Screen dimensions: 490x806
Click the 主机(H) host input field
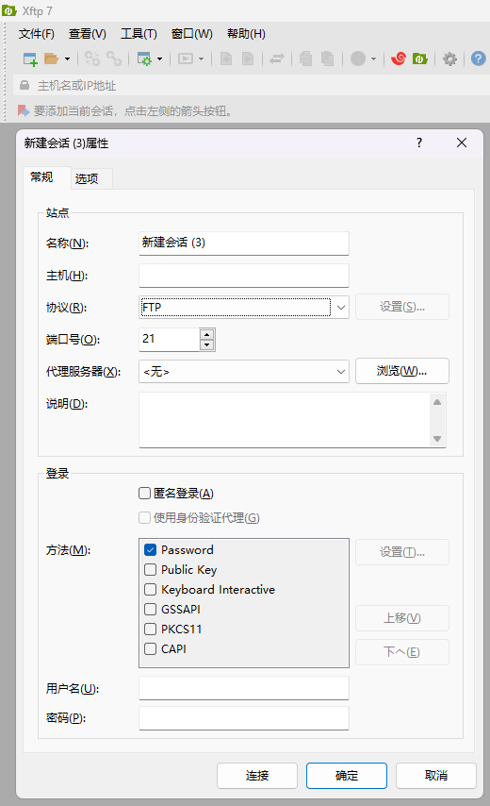[244, 276]
